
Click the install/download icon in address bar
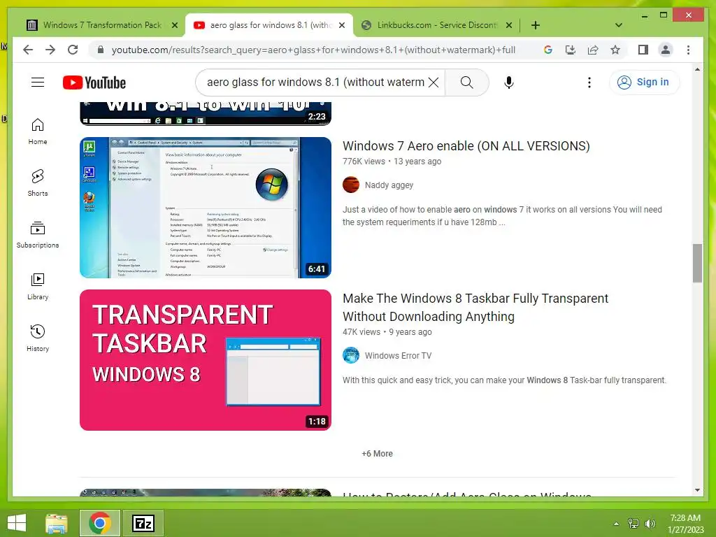pyautogui.click(x=571, y=50)
